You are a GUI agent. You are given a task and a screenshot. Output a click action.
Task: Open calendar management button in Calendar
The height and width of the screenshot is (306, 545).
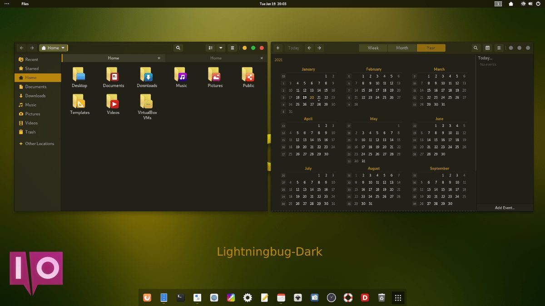[487, 48]
